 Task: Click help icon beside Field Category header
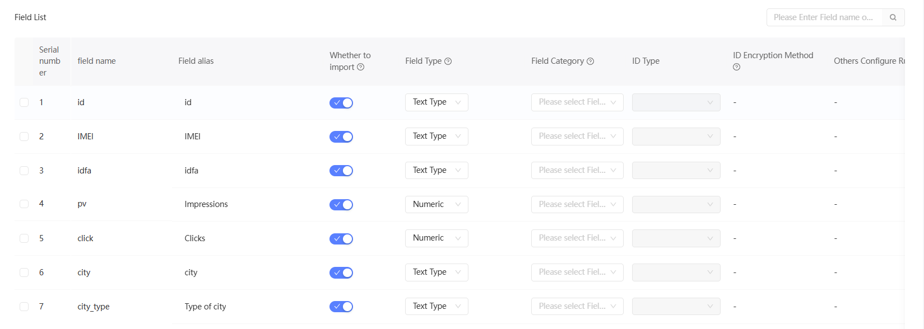tap(590, 62)
